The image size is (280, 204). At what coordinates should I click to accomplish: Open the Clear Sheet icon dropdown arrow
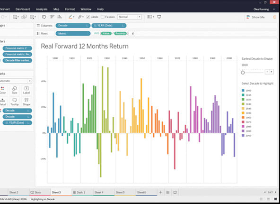35,17
